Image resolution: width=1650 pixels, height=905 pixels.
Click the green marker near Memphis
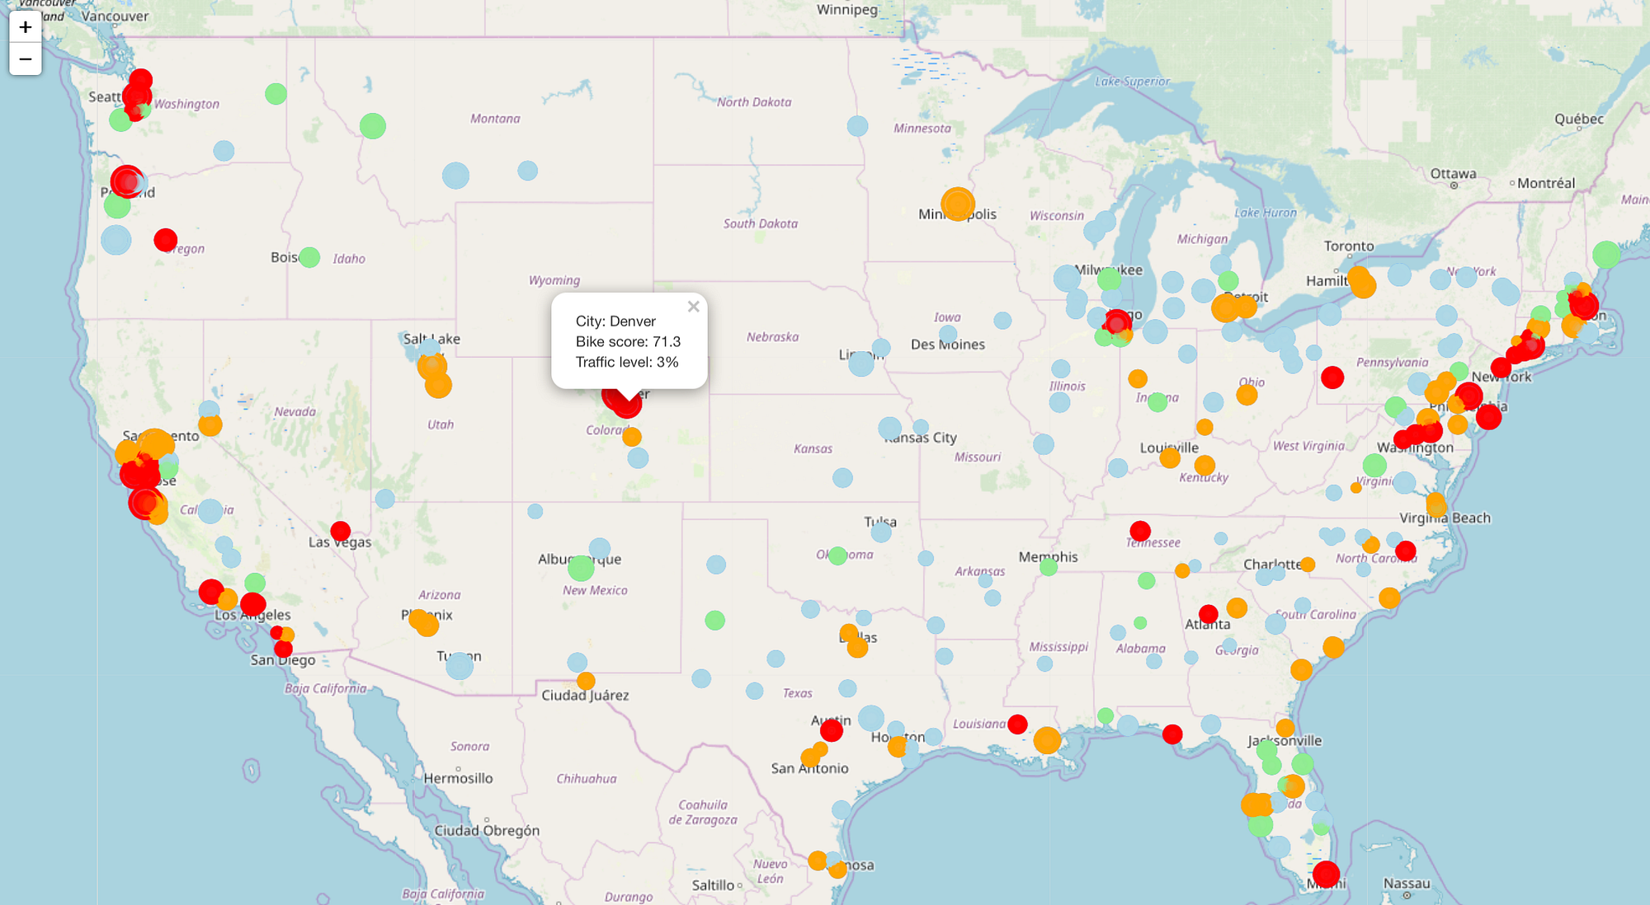tap(1049, 567)
